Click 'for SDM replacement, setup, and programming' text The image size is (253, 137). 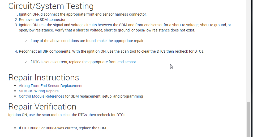(104, 96)
